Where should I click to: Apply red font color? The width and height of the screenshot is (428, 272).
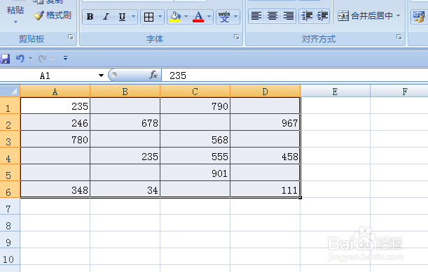(198, 17)
